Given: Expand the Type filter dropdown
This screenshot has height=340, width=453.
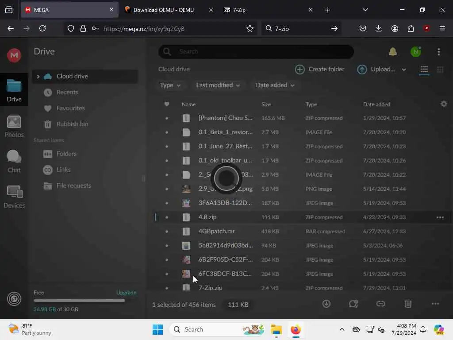Looking at the screenshot, I should tap(170, 85).
